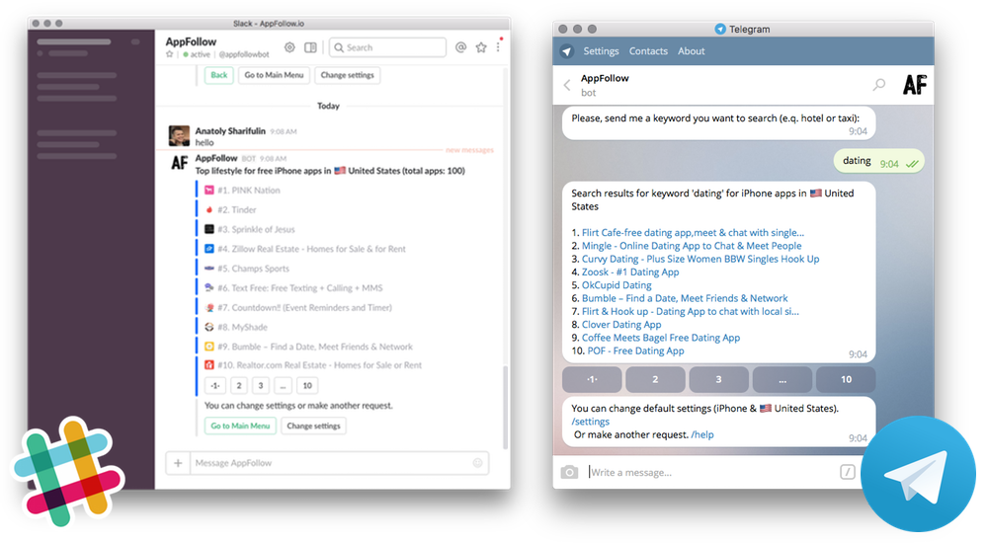Open Contacts in Telegram top menu

pyautogui.click(x=648, y=51)
